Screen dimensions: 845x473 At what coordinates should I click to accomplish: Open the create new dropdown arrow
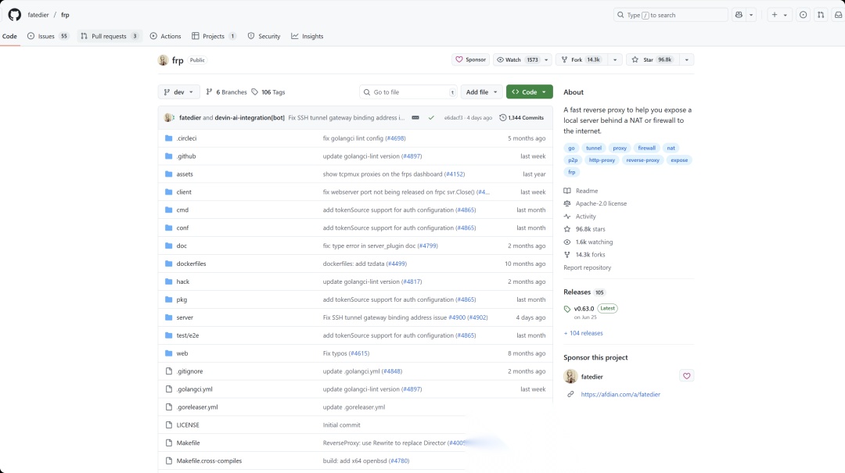pyautogui.click(x=786, y=15)
